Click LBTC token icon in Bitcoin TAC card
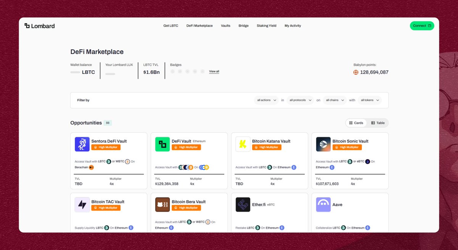Image resolution: width=458 pixels, height=250 pixels. click(107, 228)
